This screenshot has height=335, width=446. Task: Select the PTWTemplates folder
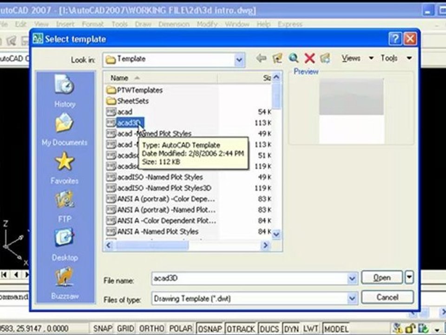point(134,90)
